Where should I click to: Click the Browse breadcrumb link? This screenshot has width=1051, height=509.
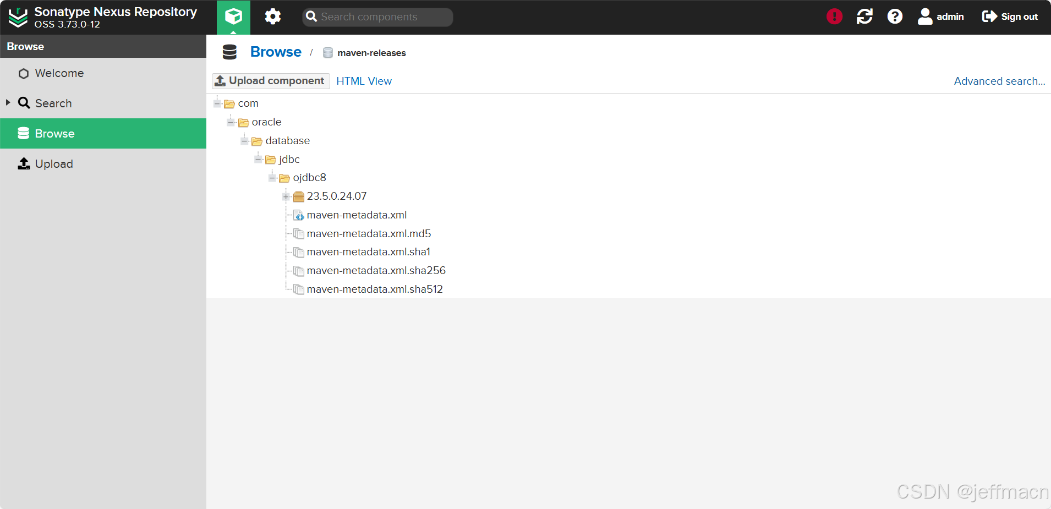point(276,52)
